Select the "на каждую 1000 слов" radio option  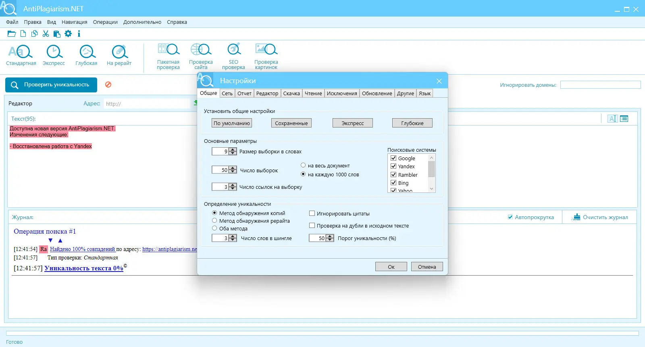tap(303, 174)
